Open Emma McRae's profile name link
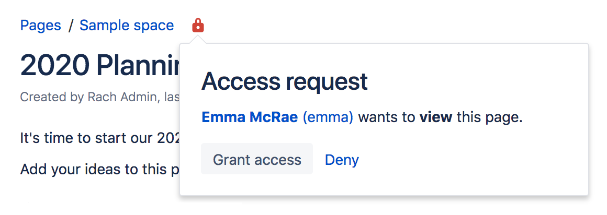The width and height of the screenshot is (607, 215). [x=250, y=117]
